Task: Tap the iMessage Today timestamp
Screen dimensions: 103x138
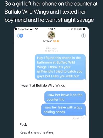Action: click(51, 50)
